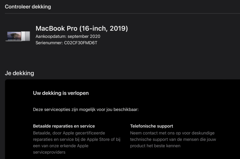Click the MacBook Pro (16-inch, 2019) title
This screenshot has width=240, height=159.
click(x=82, y=28)
